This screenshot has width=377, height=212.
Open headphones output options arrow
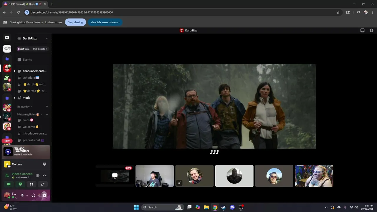[x=39, y=195]
